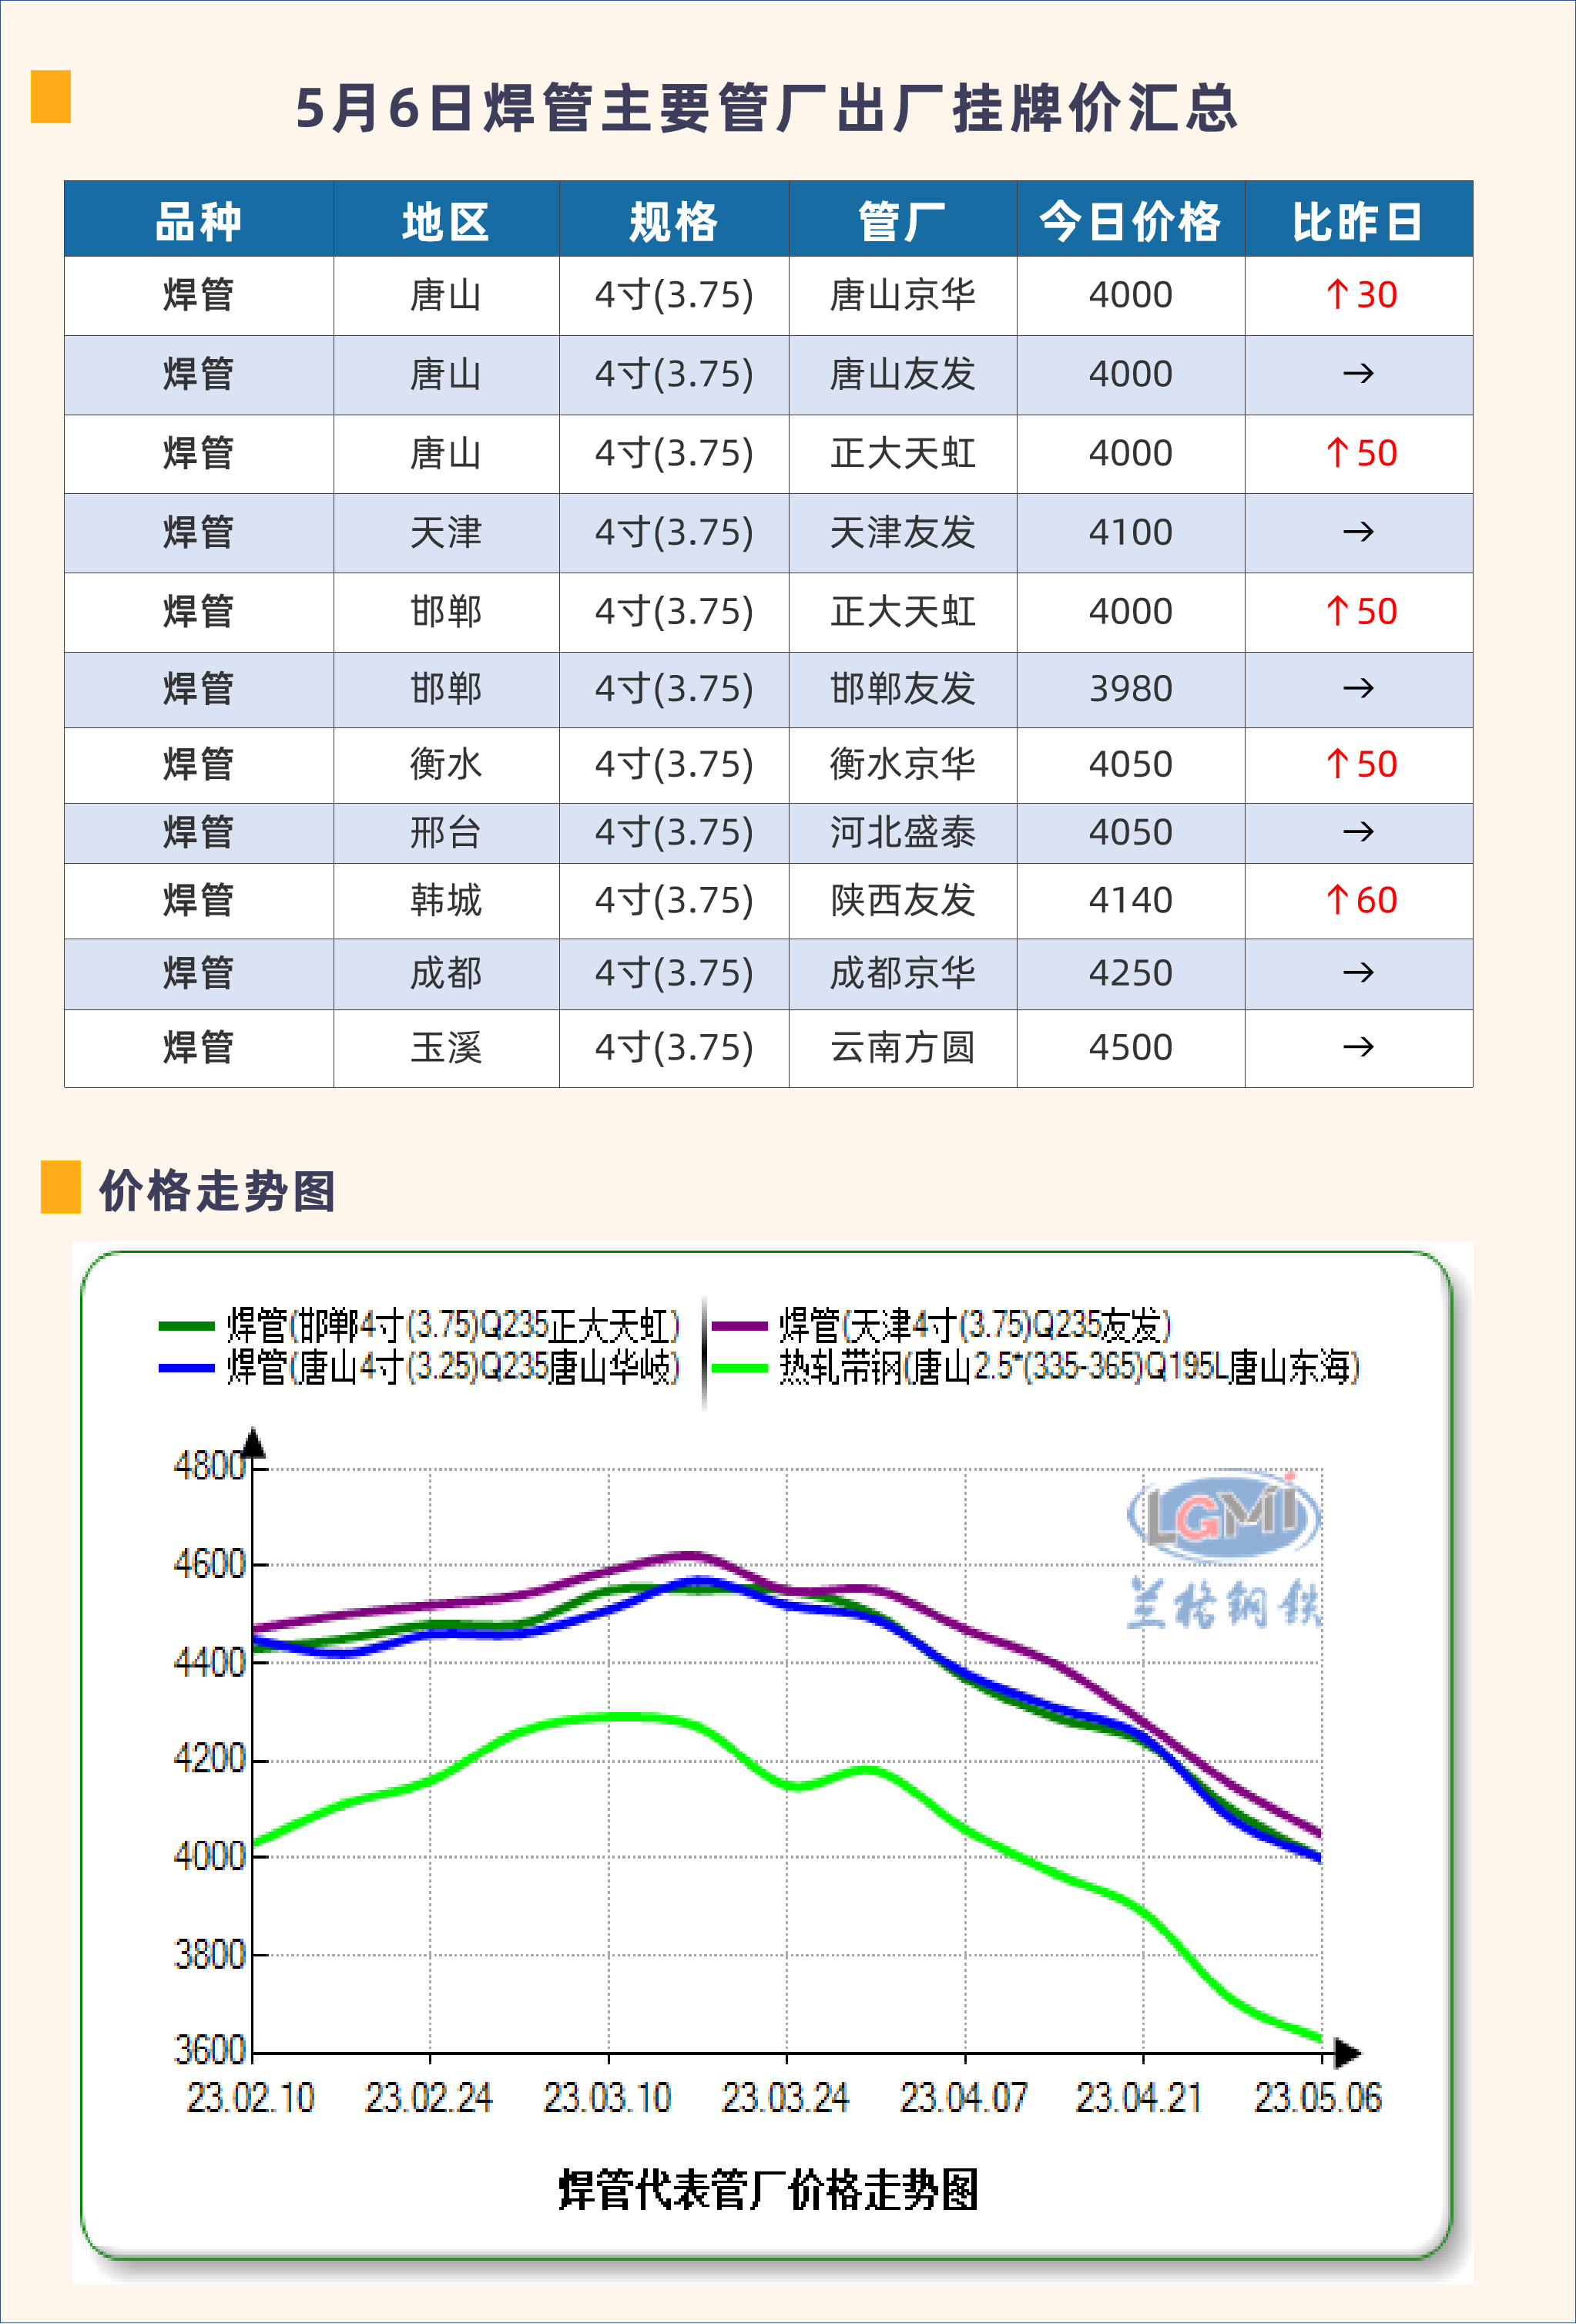Image resolution: width=1576 pixels, height=2324 pixels.
Task: Click the 4500 price cell for 玉溪
Action: pyautogui.click(x=1130, y=1047)
